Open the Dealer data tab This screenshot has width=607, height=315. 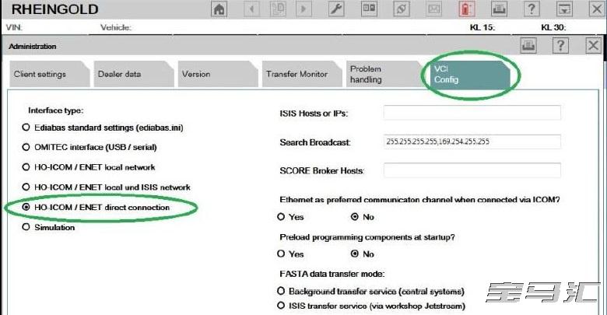[x=134, y=74]
